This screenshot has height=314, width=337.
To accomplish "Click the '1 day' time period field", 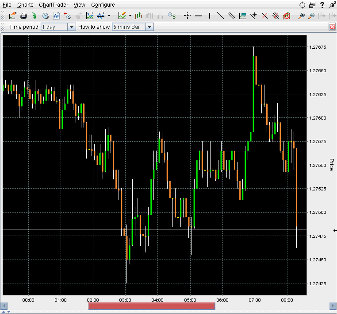I will [54, 27].
